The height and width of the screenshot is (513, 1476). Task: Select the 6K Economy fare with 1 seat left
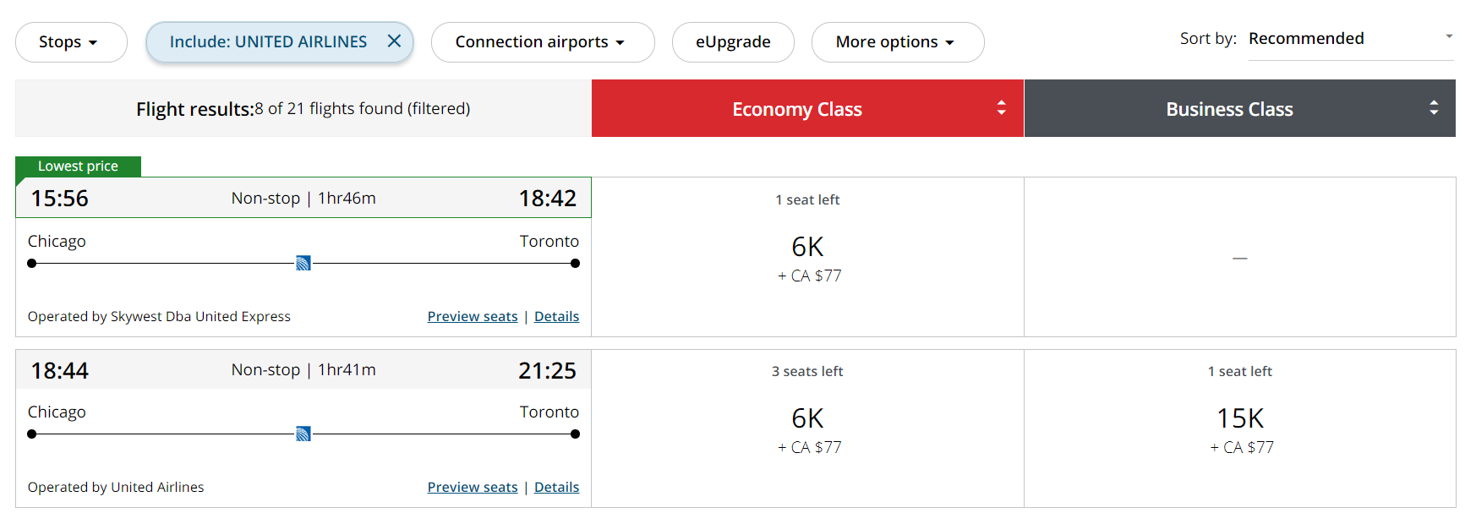pyautogui.click(x=807, y=247)
